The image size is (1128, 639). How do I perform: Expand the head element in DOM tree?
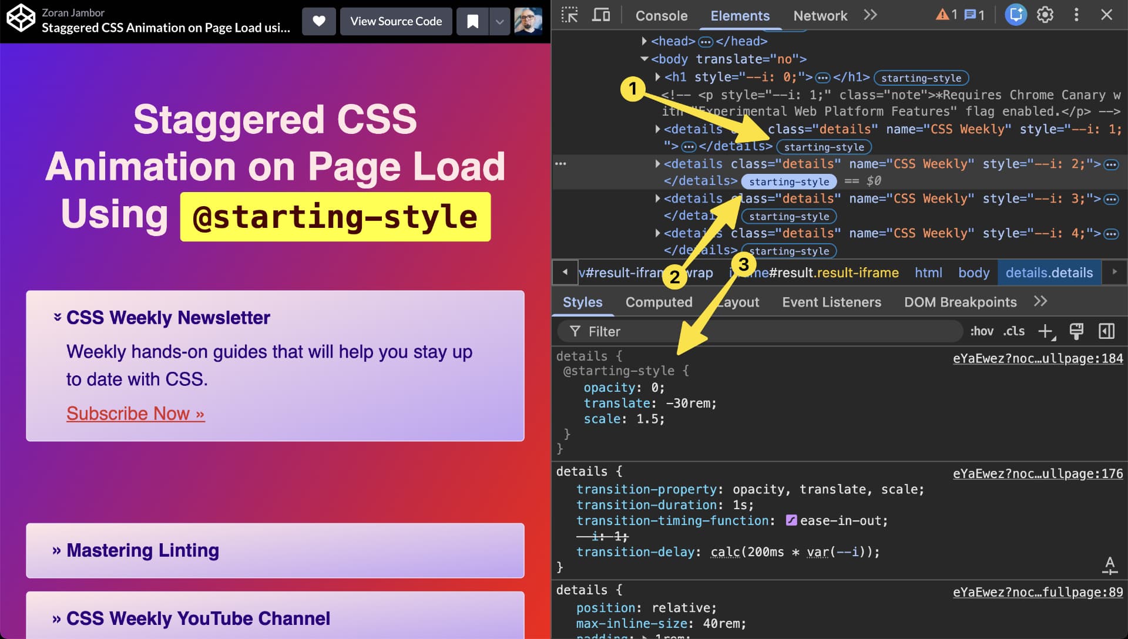(x=643, y=41)
